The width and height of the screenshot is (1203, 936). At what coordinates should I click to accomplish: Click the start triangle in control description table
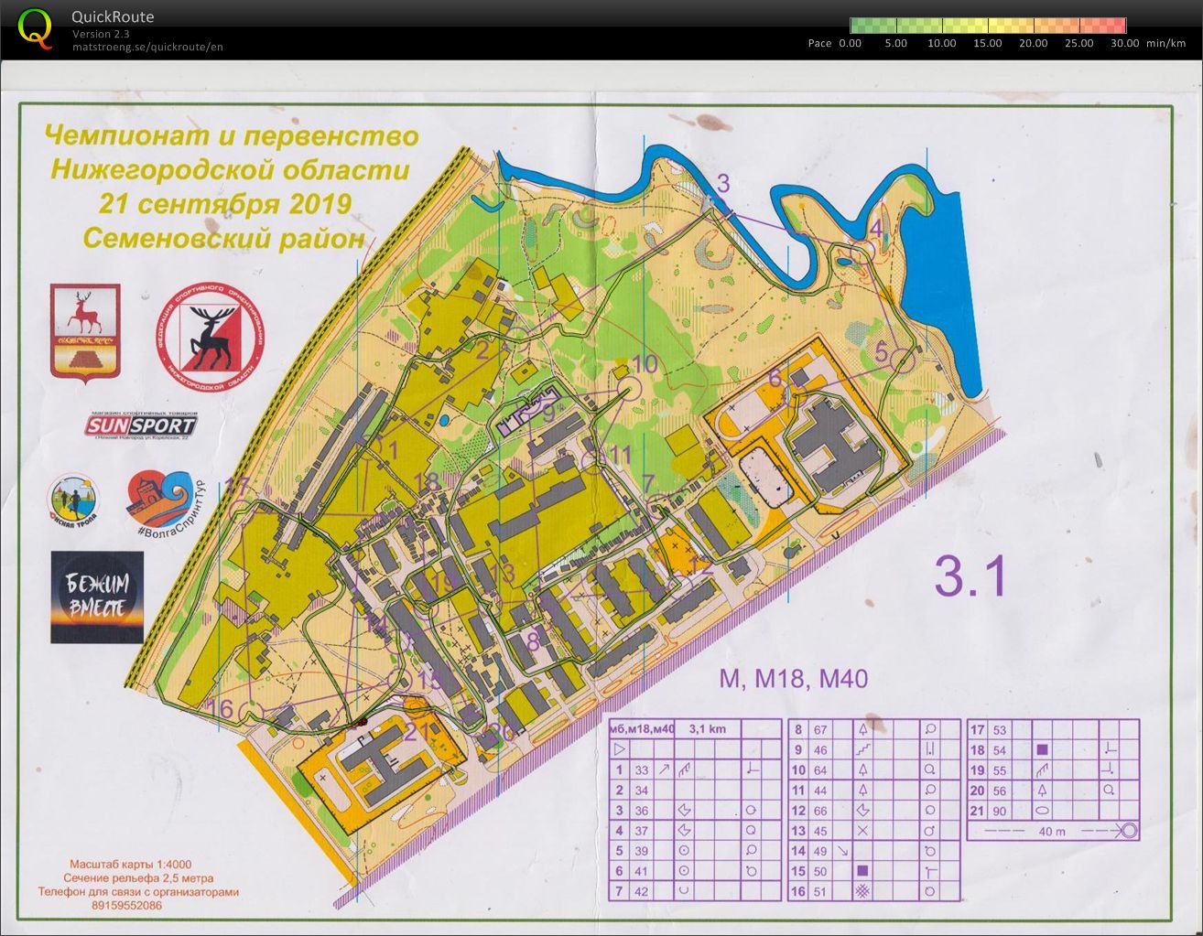[619, 749]
